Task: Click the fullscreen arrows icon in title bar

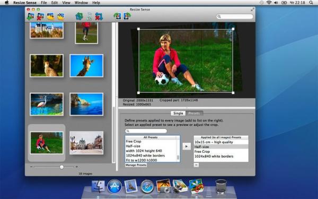Action: 252,10
